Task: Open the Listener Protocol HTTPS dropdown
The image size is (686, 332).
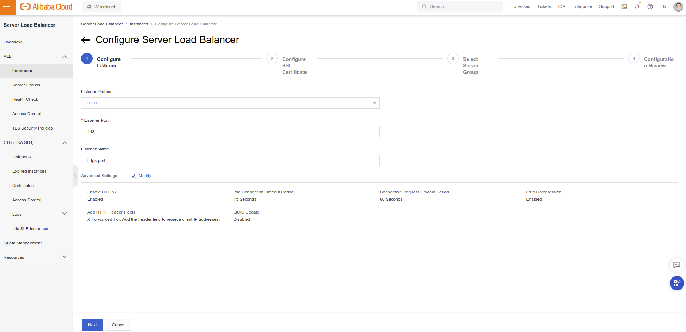Action: (230, 103)
